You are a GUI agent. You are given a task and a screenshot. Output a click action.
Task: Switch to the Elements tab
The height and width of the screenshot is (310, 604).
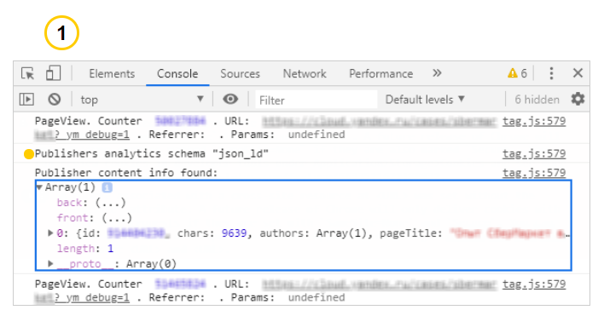(112, 73)
